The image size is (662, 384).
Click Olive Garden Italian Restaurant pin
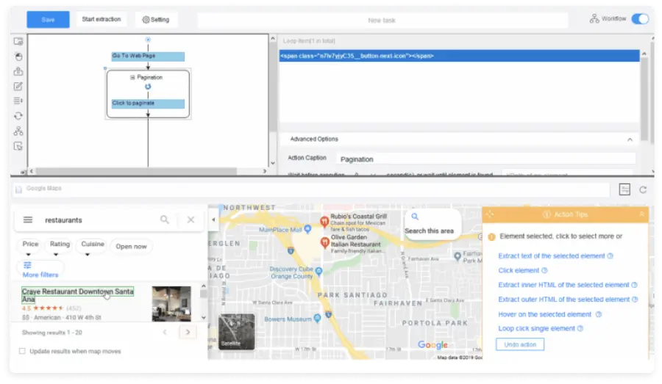[324, 242]
